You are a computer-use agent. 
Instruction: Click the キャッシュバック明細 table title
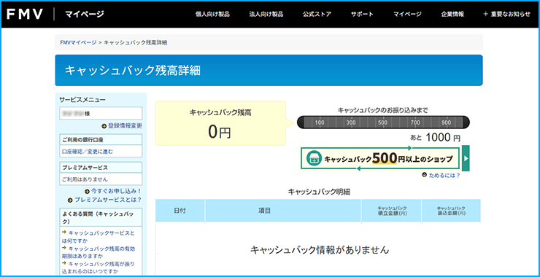pyautogui.click(x=319, y=191)
